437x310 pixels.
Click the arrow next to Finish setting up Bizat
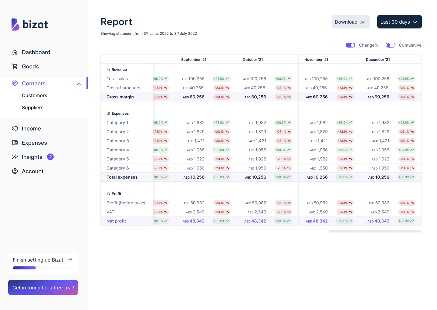(70, 260)
